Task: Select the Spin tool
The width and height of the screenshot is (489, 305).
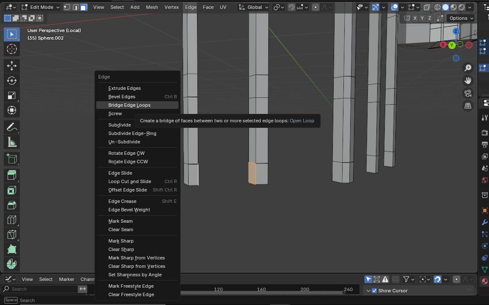Action: (x=11, y=264)
